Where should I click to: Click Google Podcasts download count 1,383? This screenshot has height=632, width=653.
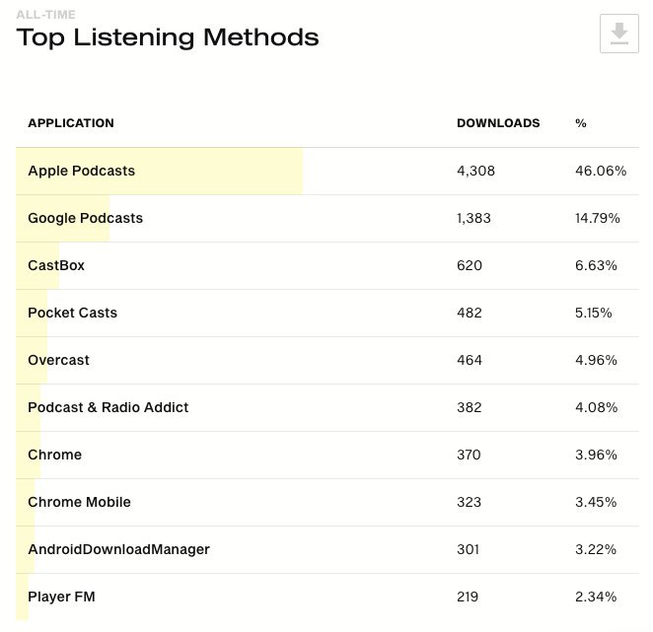click(x=473, y=218)
